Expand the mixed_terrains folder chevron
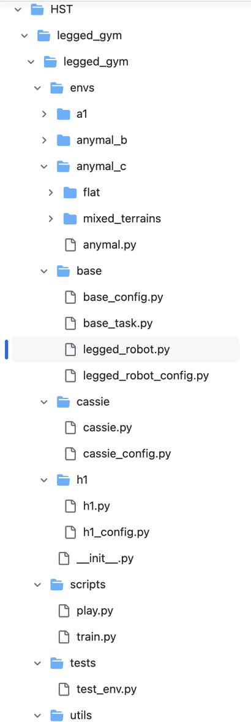 coord(50,219)
